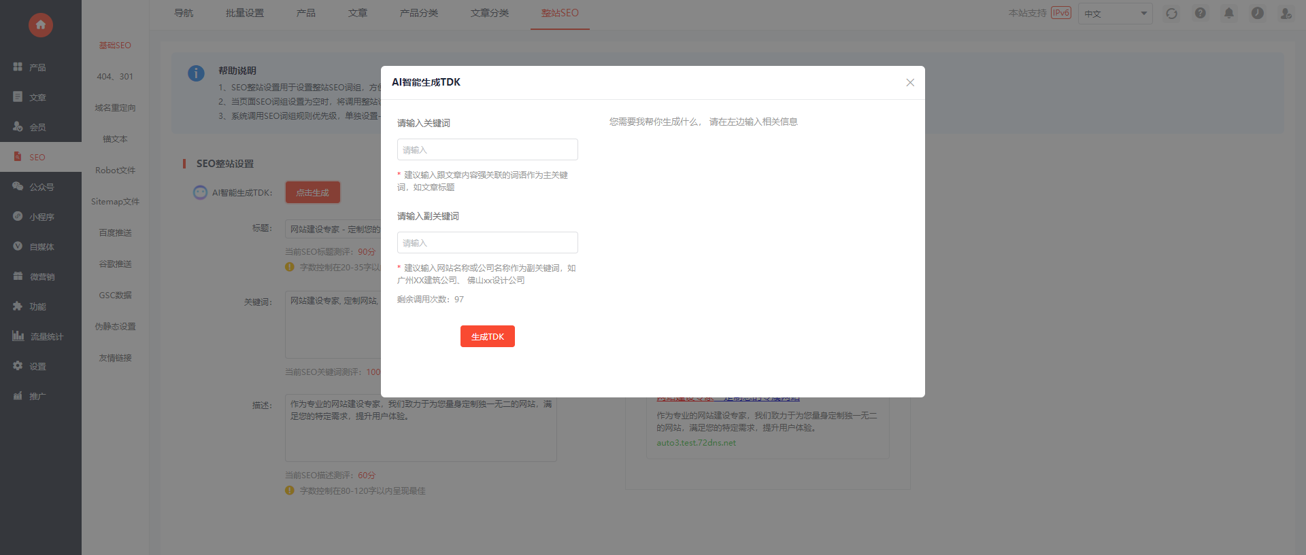The width and height of the screenshot is (1306, 555).
Task: Focus the 请输入副关键词 input field
Action: click(x=488, y=243)
